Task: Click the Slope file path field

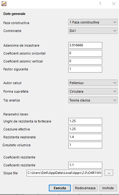Action: click(64, 173)
